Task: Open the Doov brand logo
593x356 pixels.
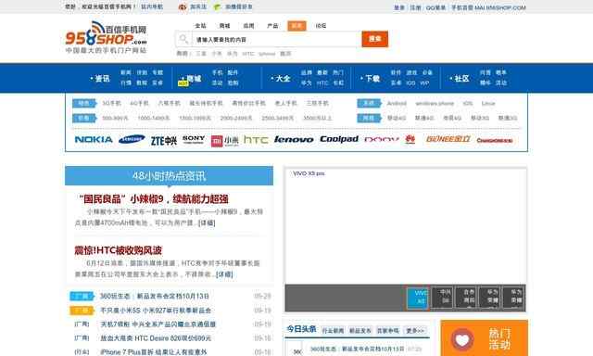Action: 382,140
